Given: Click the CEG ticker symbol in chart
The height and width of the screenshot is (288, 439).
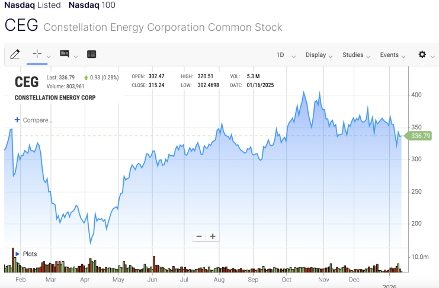Looking at the screenshot, I should point(27,82).
